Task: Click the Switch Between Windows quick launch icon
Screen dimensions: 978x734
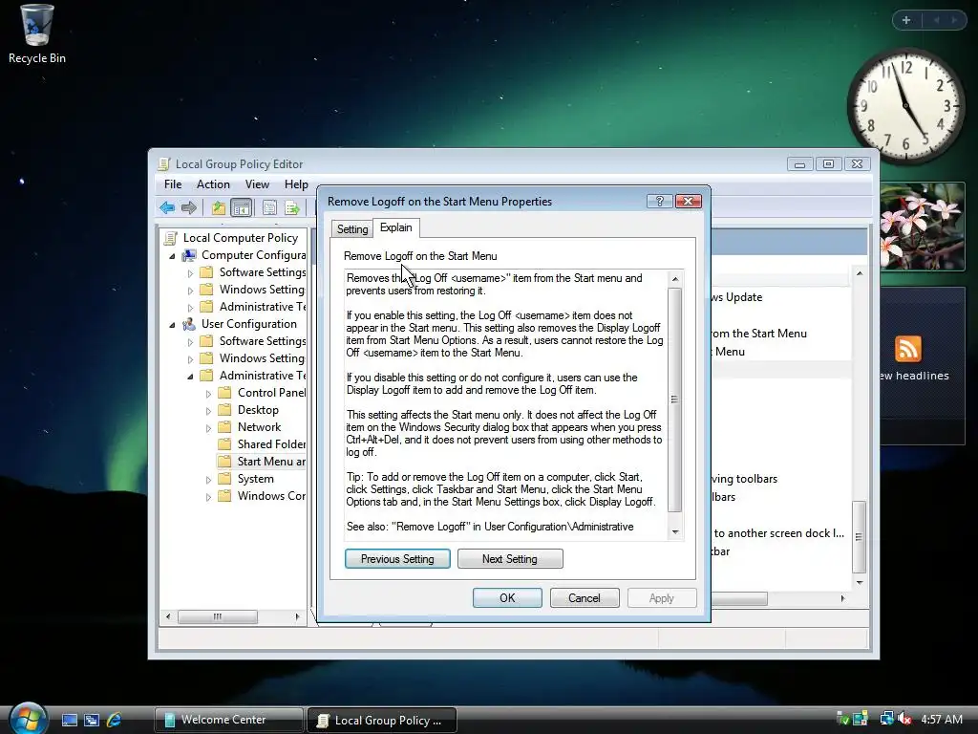Action: coord(92,720)
